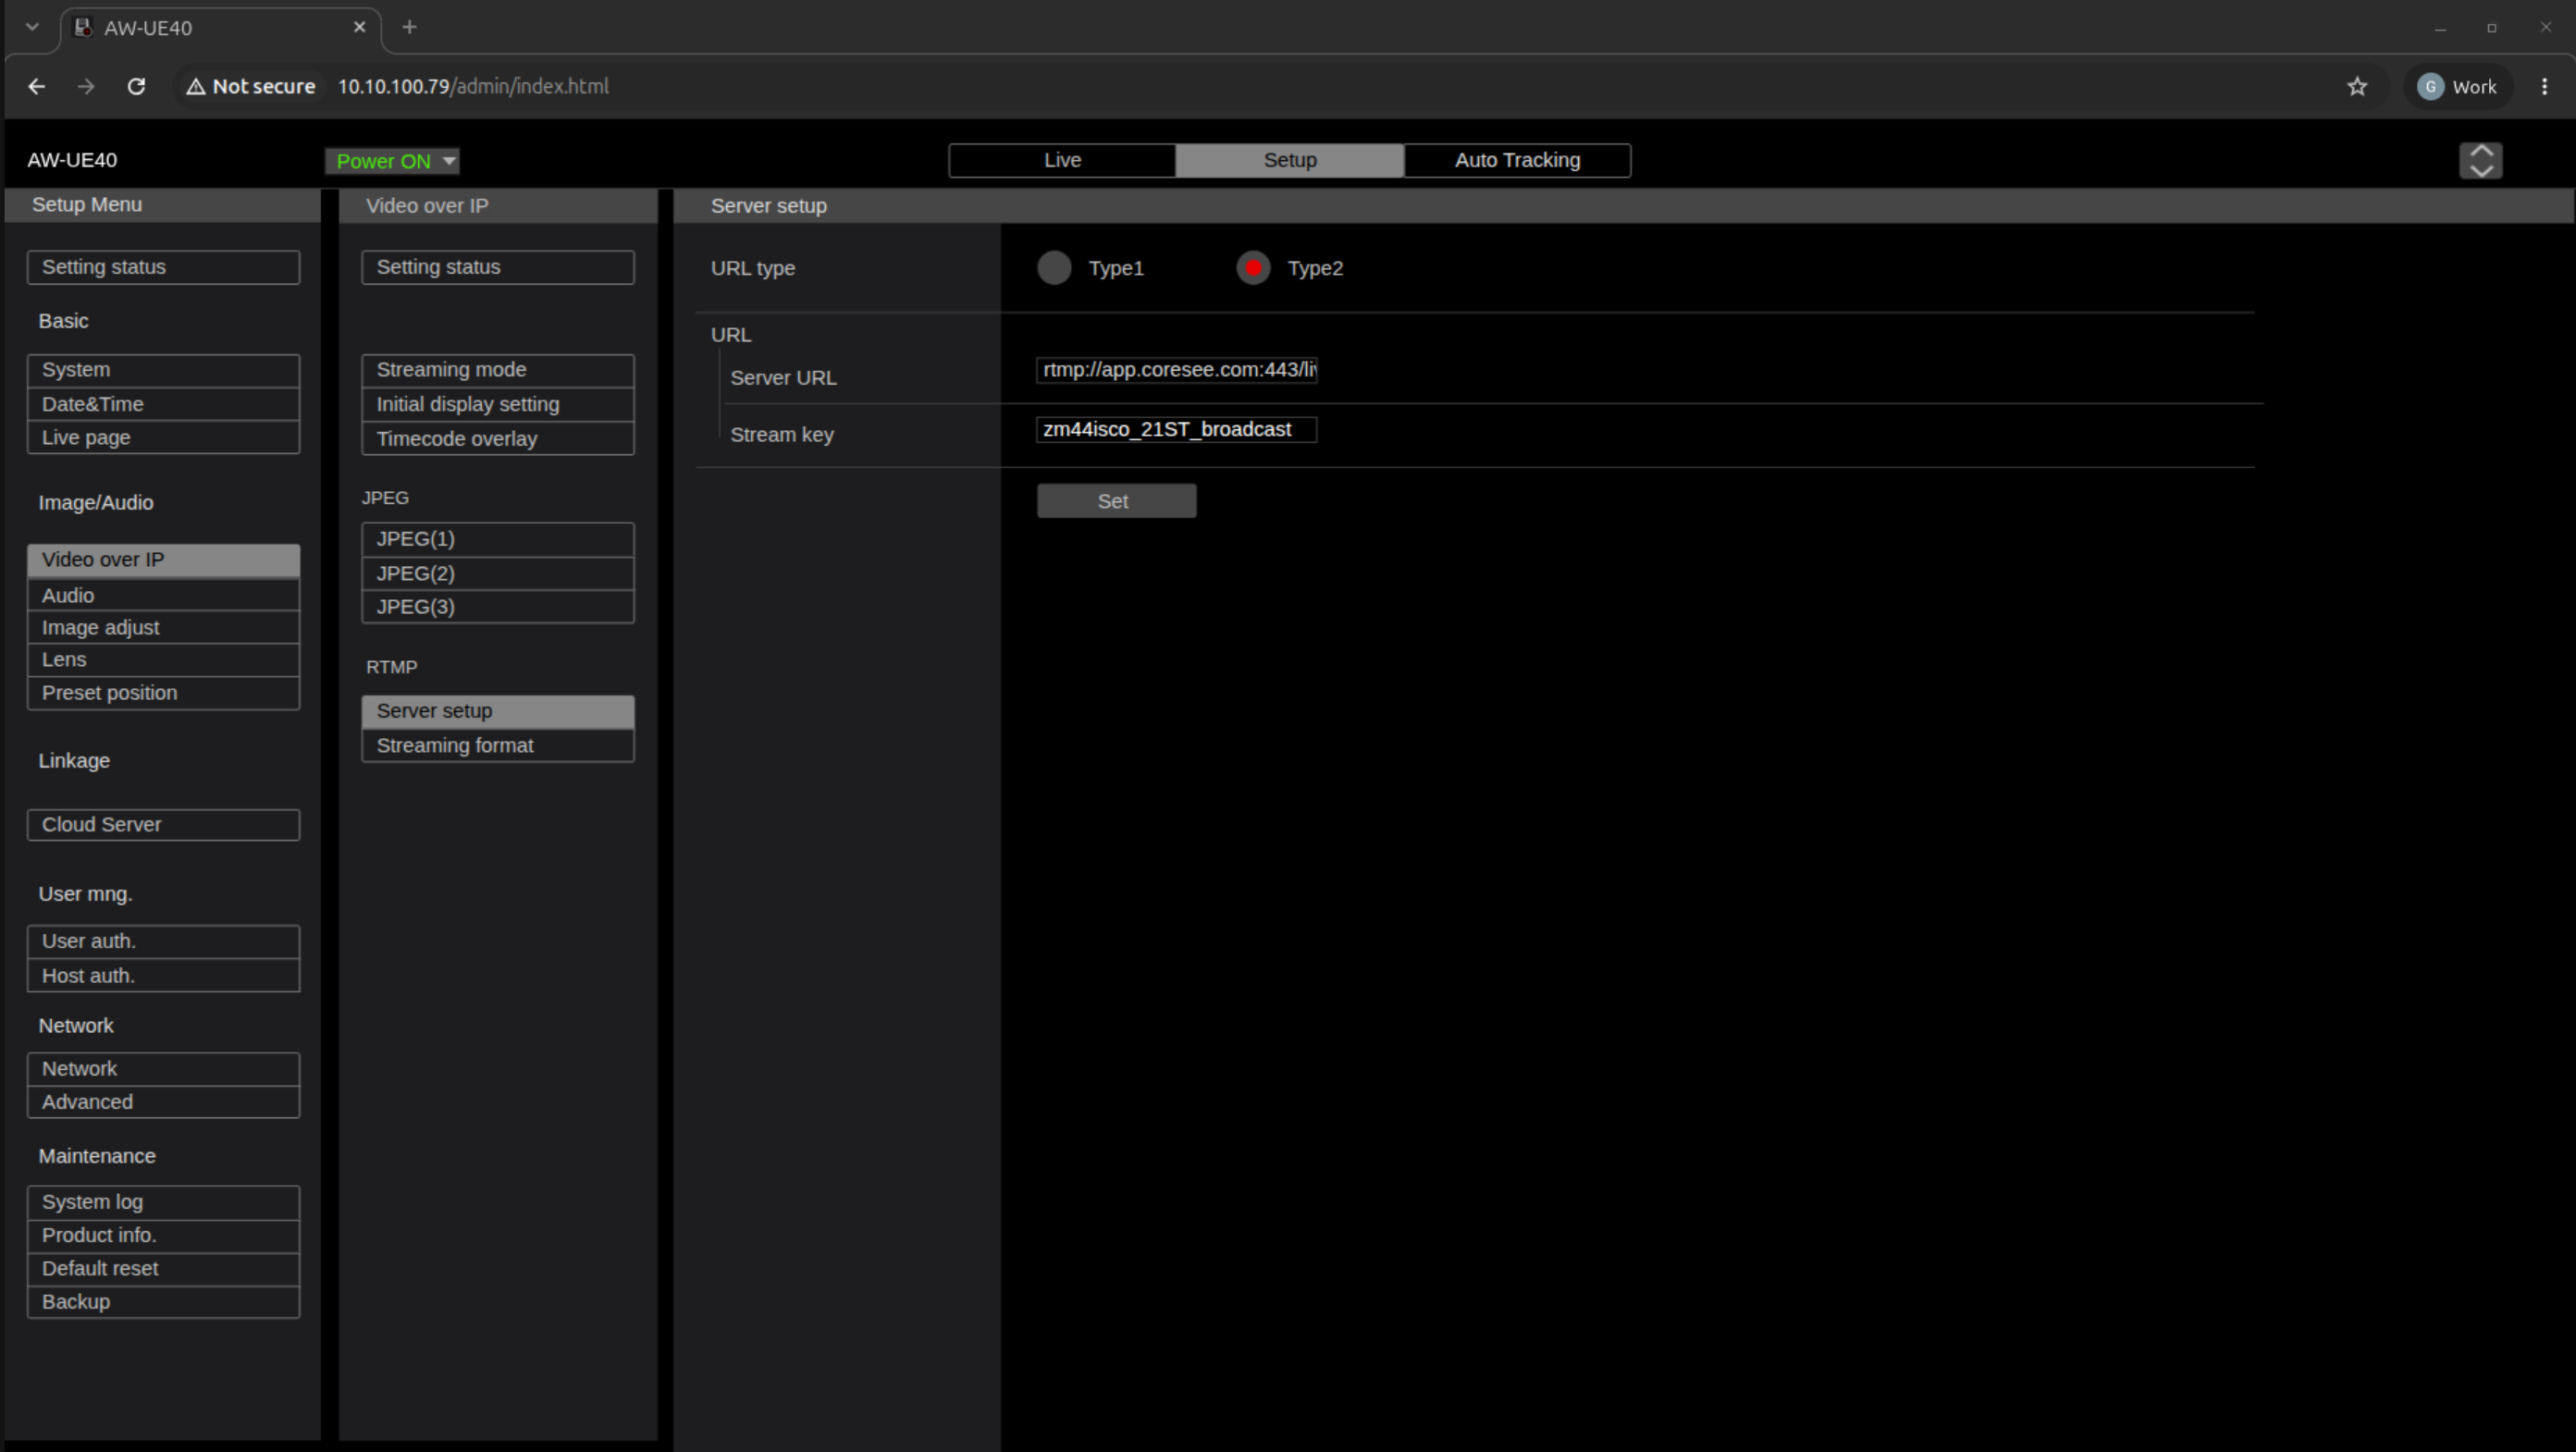Click the address bar URL

click(x=473, y=87)
